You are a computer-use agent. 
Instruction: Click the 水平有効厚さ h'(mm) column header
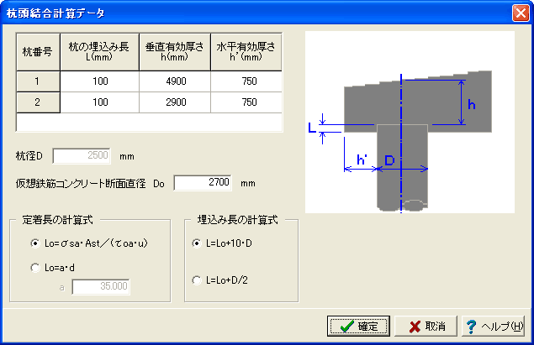(x=246, y=52)
